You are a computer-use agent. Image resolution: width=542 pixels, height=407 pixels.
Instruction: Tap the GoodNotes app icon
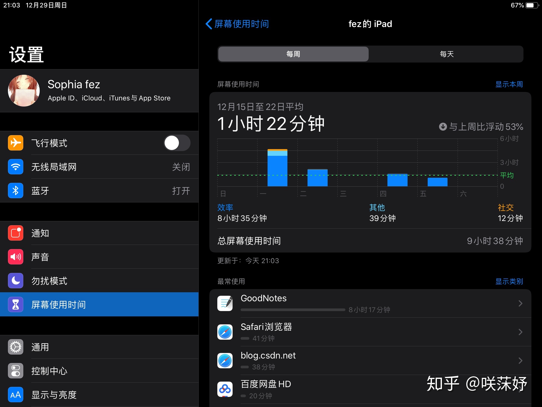225,303
